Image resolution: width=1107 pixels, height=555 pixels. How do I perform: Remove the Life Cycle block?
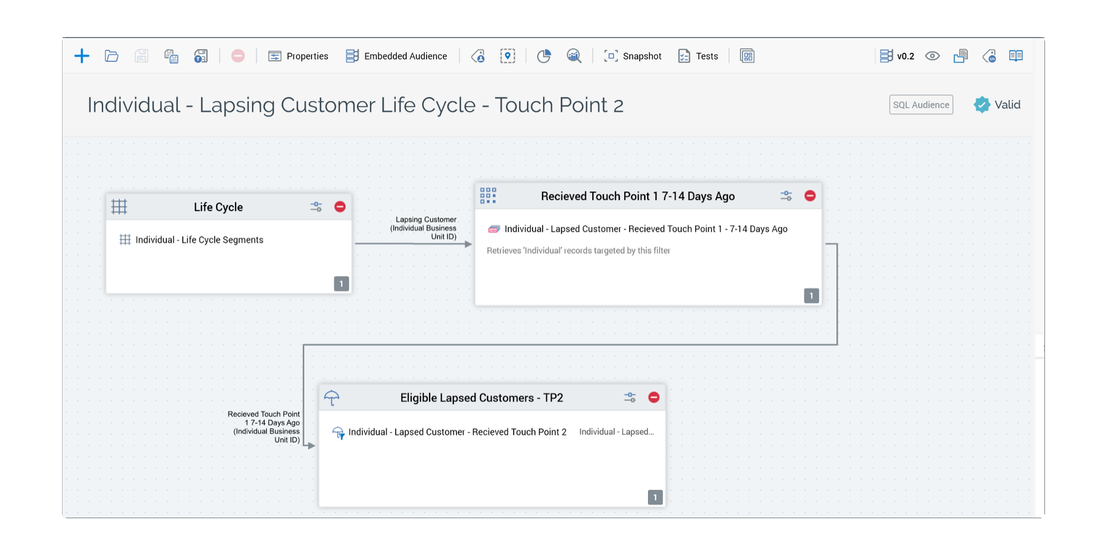pos(340,207)
